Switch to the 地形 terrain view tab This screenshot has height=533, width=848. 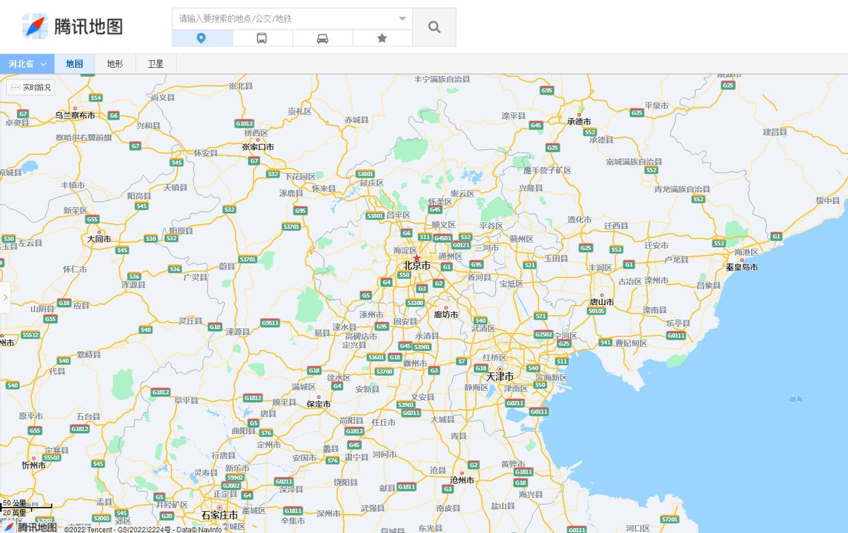click(114, 63)
